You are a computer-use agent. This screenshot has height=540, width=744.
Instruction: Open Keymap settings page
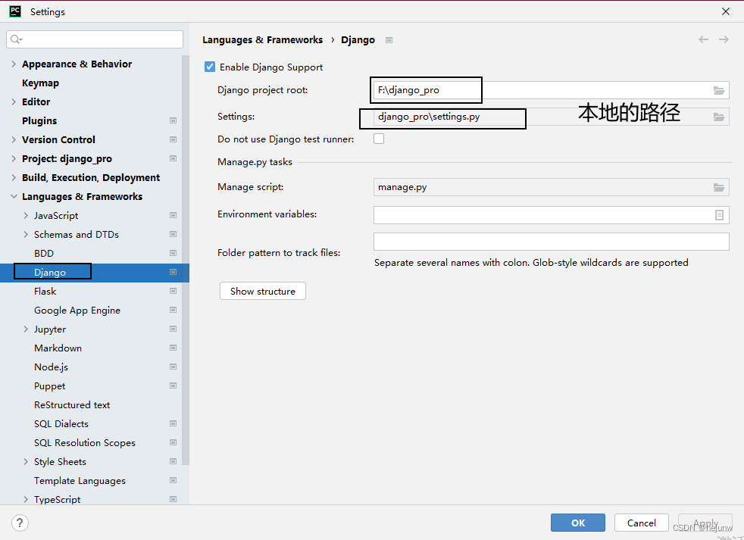tap(40, 83)
